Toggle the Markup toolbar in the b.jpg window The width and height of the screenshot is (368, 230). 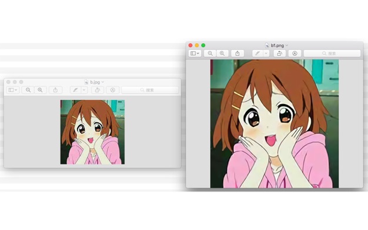coord(113,90)
